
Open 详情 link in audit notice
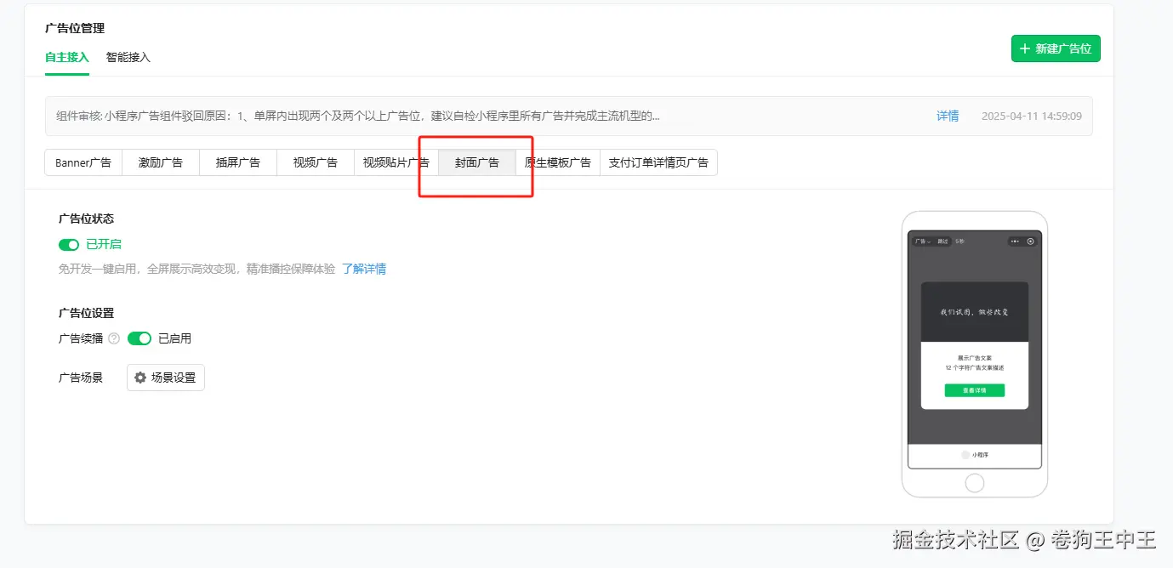pos(948,116)
